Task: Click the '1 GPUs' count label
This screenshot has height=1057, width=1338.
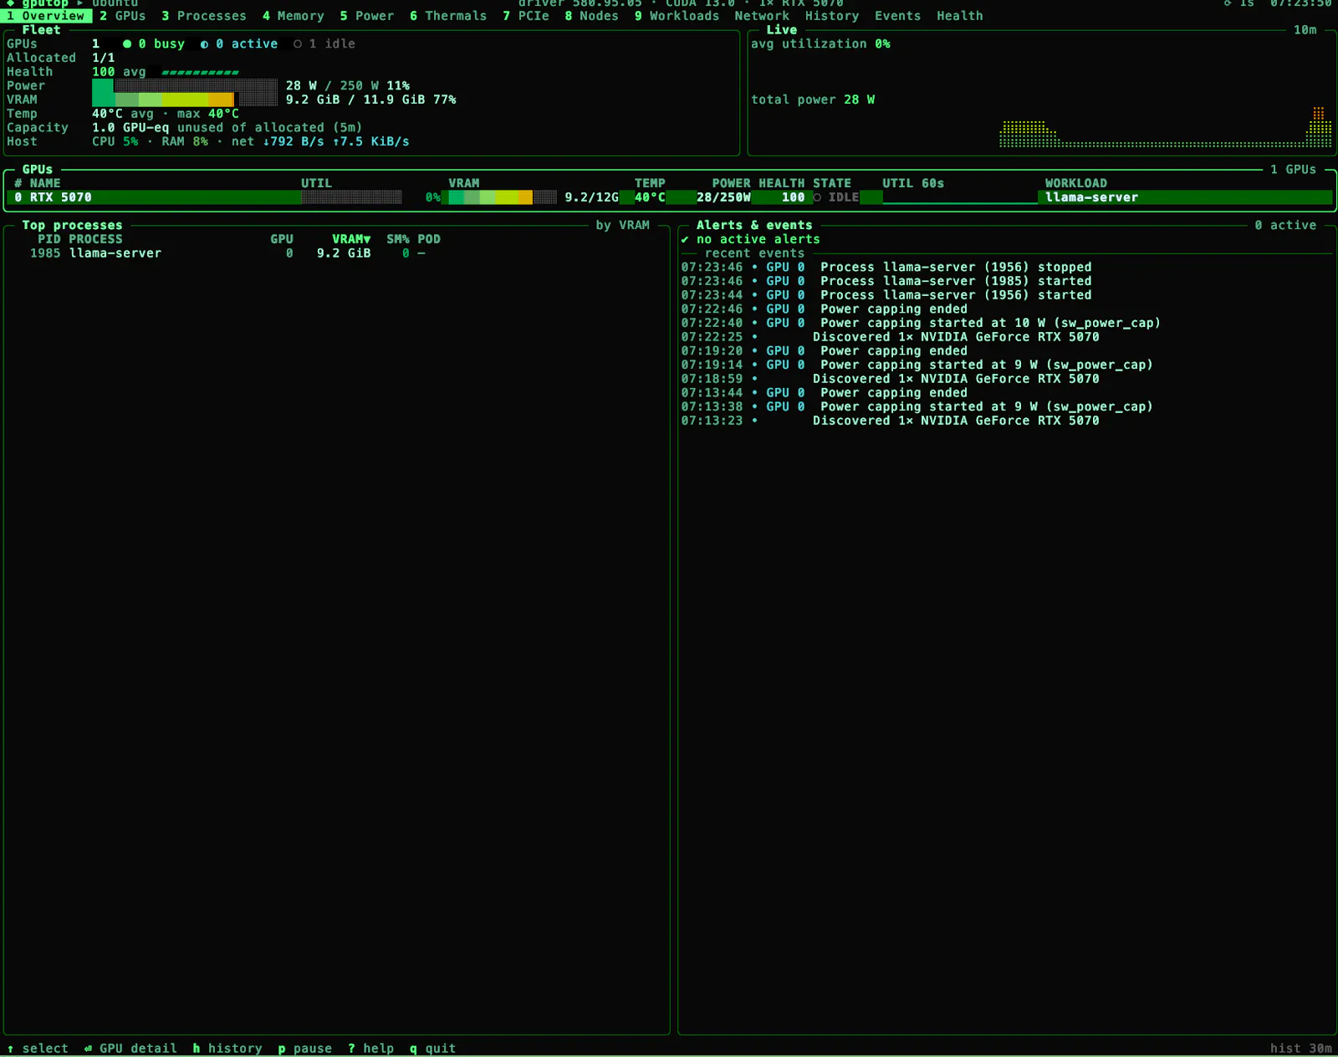Action: point(1293,170)
